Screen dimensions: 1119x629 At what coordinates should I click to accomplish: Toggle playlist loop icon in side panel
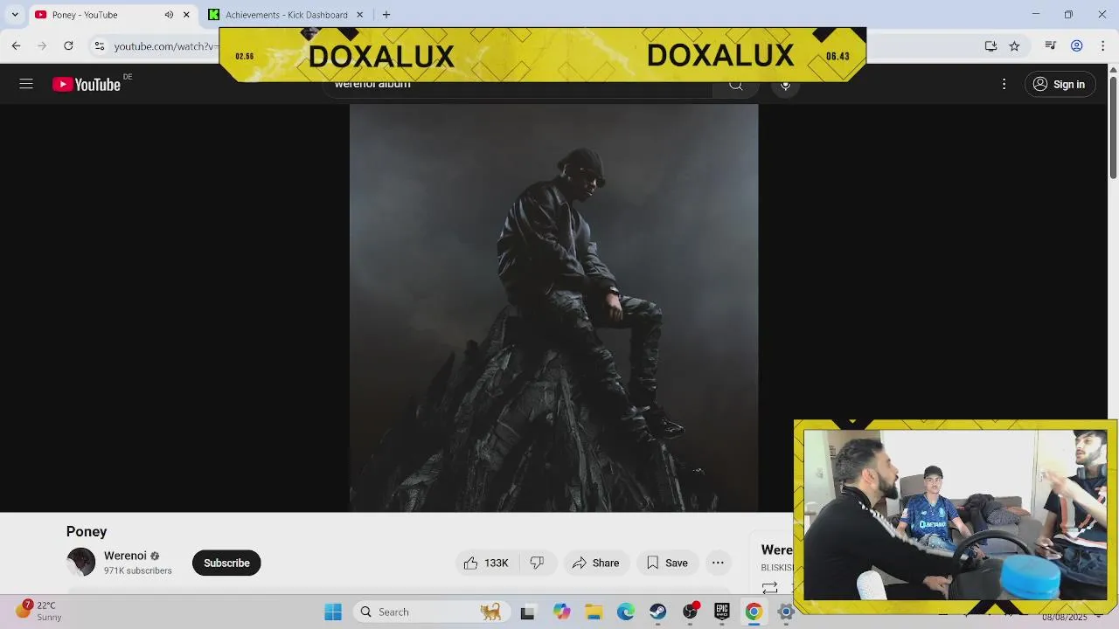pos(770,588)
